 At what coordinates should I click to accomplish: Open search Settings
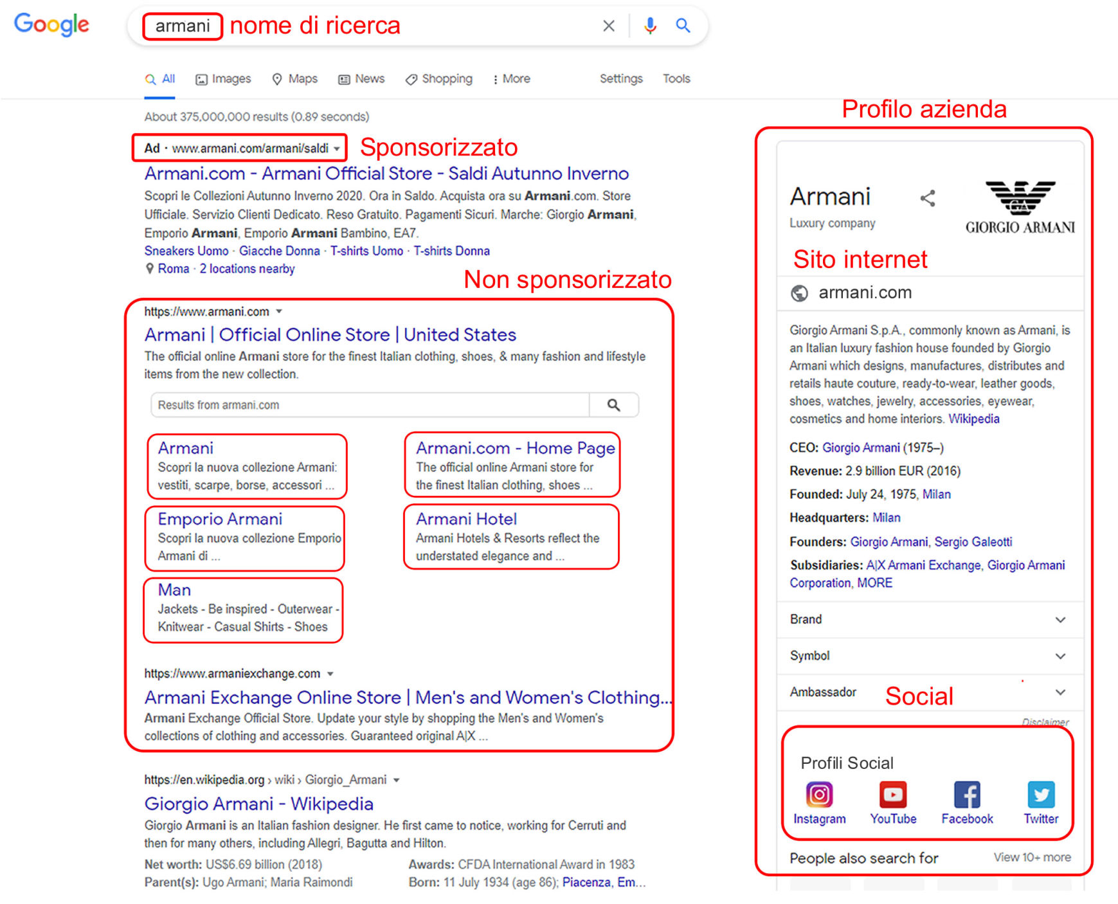coord(621,78)
